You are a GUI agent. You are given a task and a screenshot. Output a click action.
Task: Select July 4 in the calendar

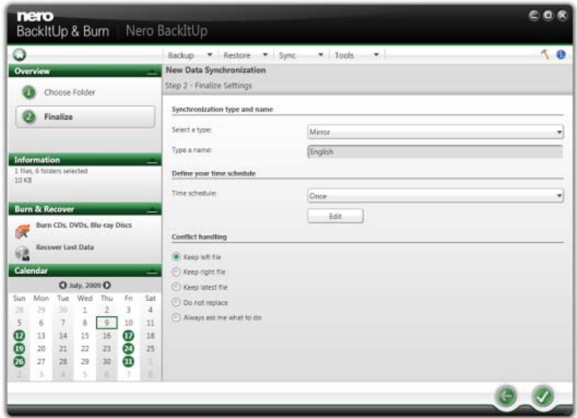click(150, 310)
